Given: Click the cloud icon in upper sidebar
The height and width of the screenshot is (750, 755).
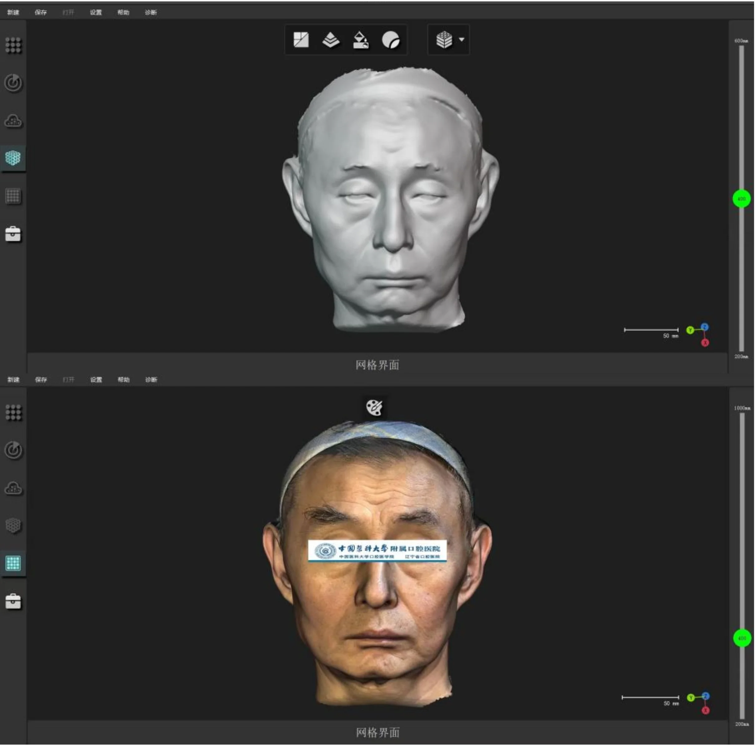Looking at the screenshot, I should tap(13, 121).
